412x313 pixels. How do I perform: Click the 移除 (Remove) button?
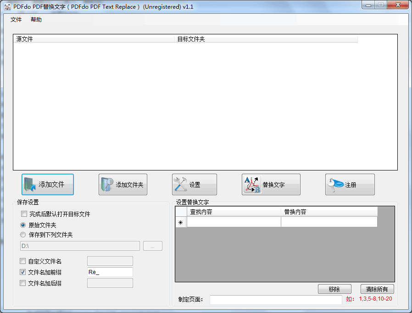point(334,289)
